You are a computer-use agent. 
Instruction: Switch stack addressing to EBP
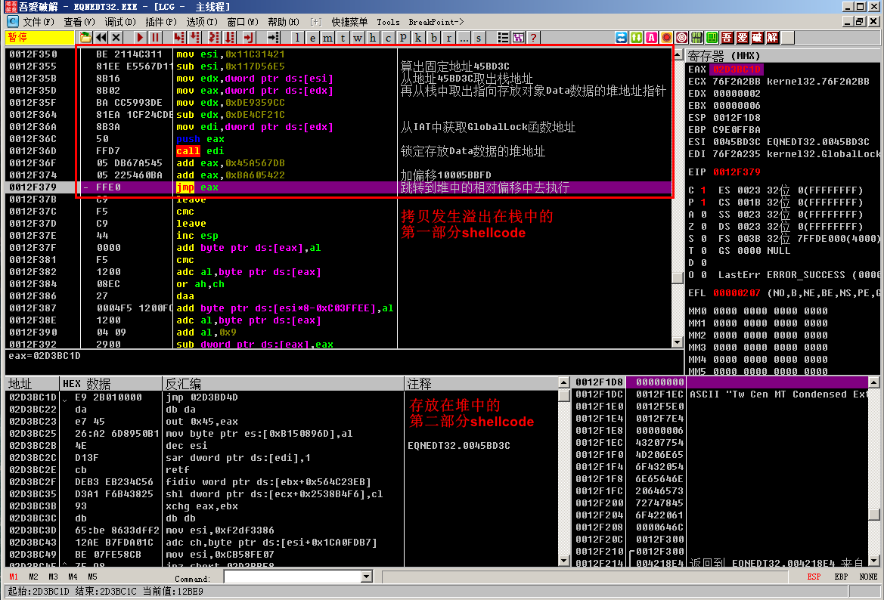pos(841,577)
